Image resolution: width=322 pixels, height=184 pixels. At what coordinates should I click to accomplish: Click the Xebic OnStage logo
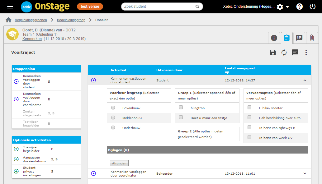point(45,7)
